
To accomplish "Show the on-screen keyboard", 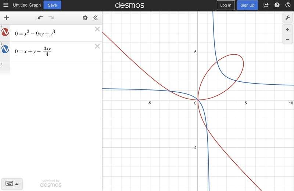I will click(9, 183).
